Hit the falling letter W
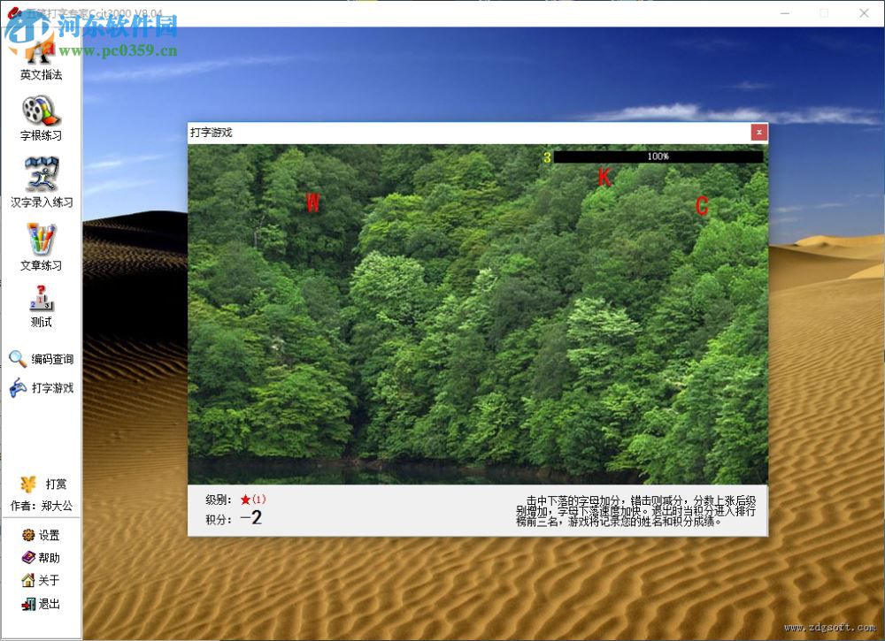The width and height of the screenshot is (885, 641). 312,203
